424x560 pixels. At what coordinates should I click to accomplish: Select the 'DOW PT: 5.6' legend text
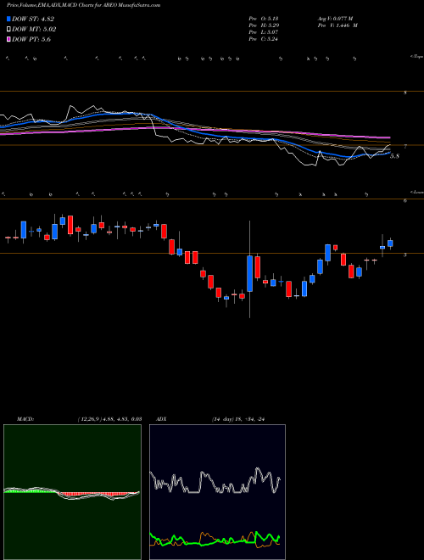(x=31, y=39)
